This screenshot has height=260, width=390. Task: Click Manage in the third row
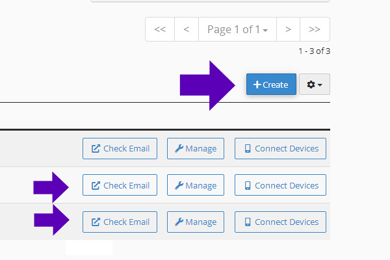[196, 222]
